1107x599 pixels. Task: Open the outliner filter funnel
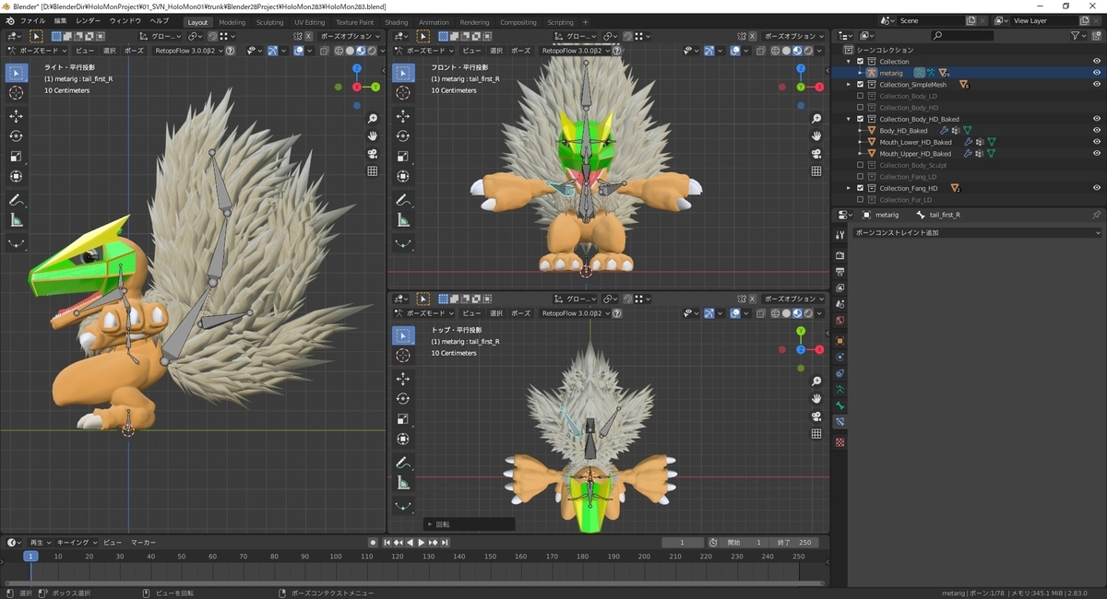point(1076,35)
